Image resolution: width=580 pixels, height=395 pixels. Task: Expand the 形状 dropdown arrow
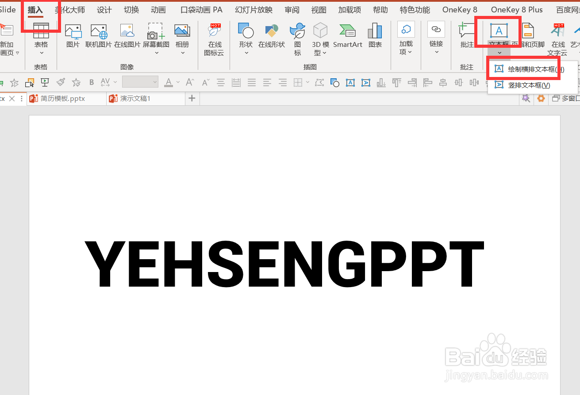246,54
